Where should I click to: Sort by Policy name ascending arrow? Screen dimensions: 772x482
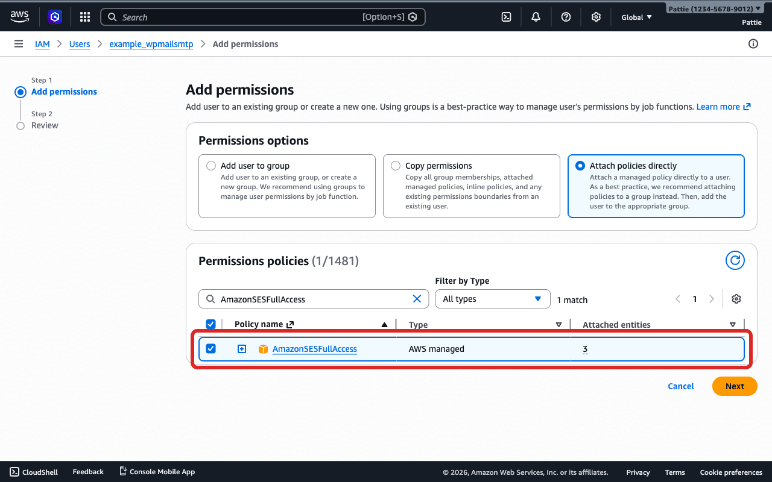coord(384,325)
